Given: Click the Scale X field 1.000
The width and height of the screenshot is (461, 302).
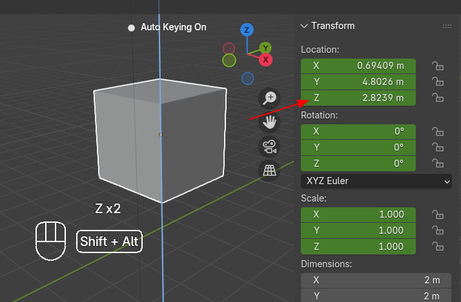Looking at the screenshot, I should (x=358, y=214).
